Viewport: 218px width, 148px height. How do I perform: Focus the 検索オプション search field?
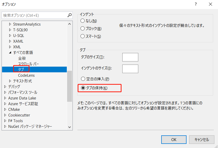[37, 15]
